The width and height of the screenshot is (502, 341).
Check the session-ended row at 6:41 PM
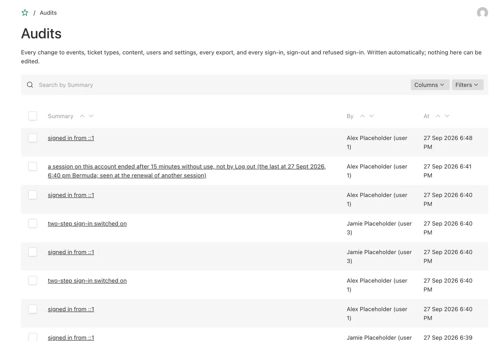tap(33, 167)
